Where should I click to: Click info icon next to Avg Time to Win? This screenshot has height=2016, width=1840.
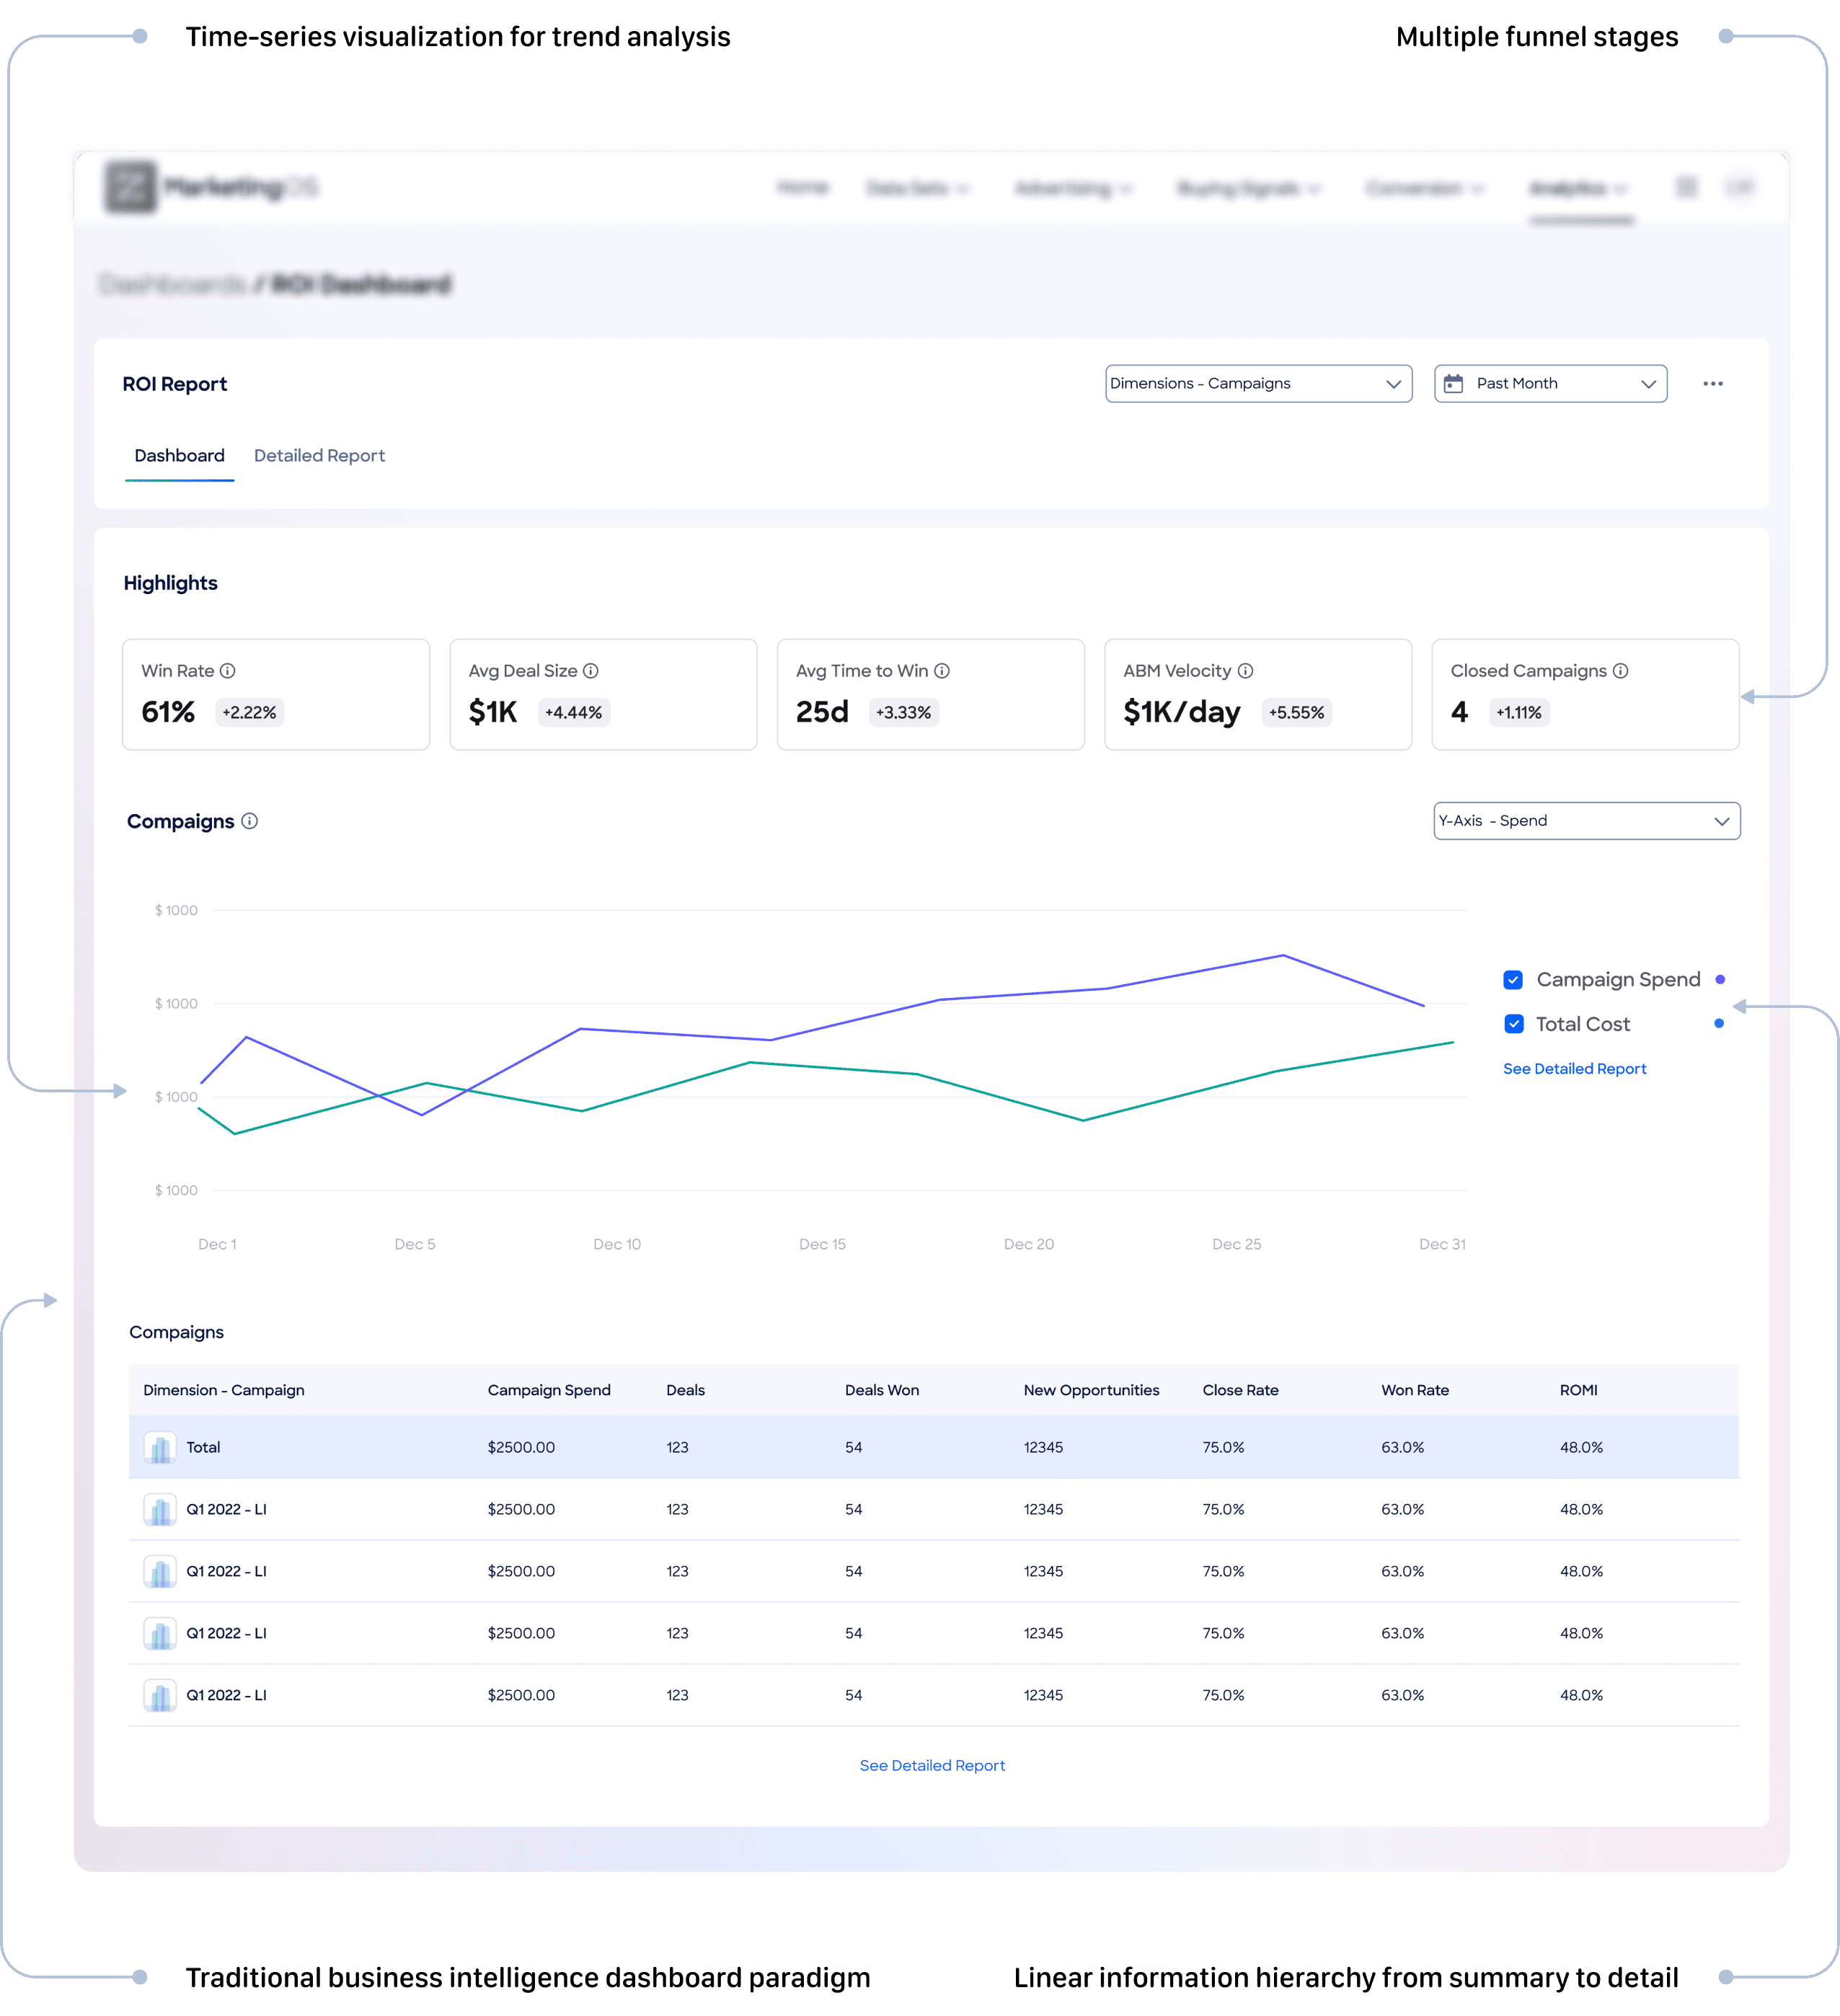coord(942,671)
